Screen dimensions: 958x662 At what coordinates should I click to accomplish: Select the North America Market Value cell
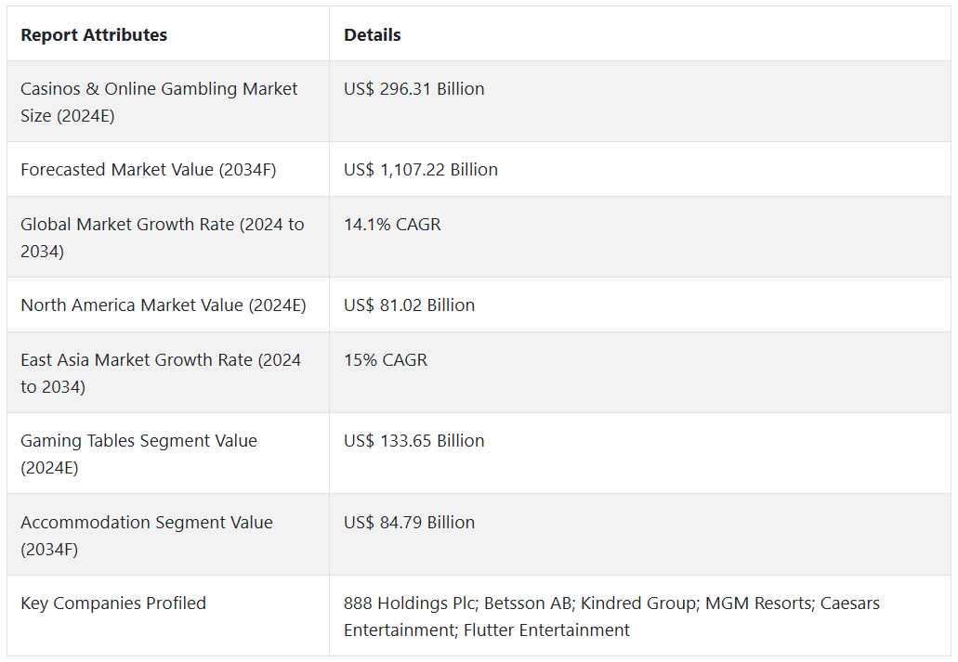(163, 305)
